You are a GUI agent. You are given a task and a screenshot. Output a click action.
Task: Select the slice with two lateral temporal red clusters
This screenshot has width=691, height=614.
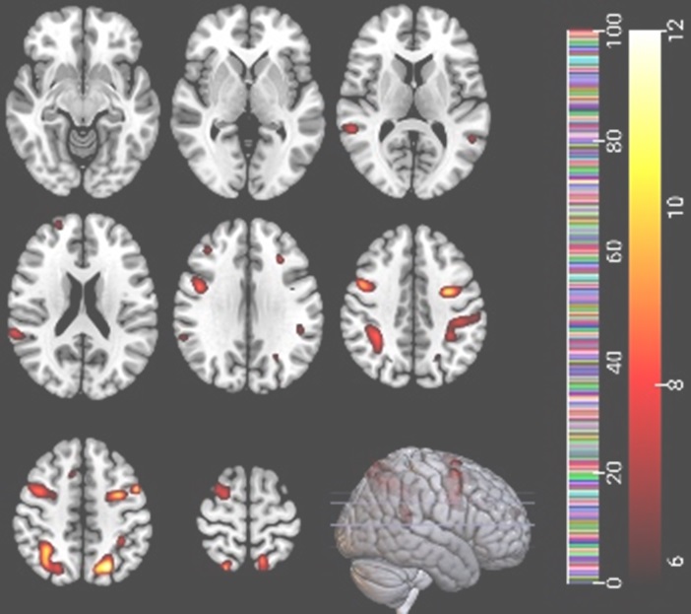412,102
